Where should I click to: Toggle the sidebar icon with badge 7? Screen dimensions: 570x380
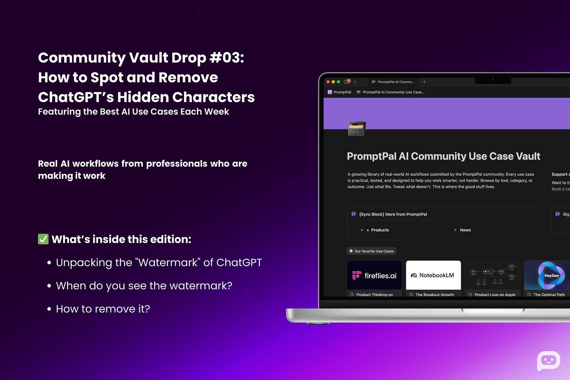click(x=347, y=81)
